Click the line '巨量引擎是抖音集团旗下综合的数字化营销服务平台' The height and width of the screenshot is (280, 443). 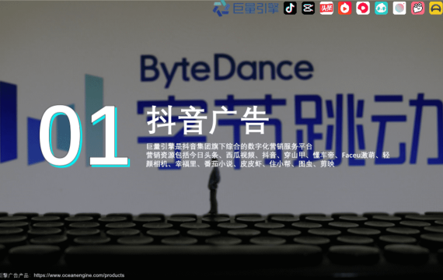(x=229, y=146)
